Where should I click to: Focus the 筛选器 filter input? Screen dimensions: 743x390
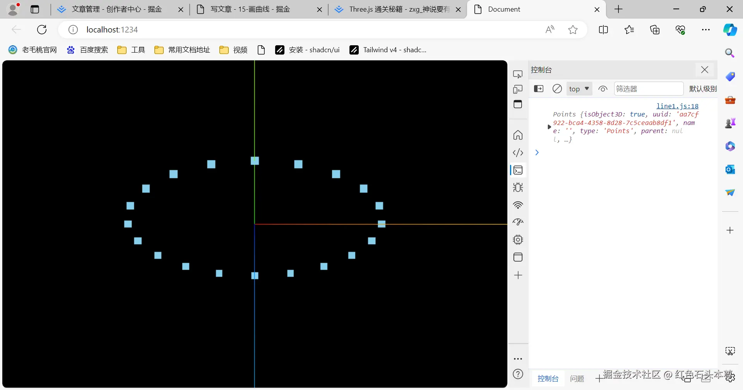pyautogui.click(x=649, y=89)
